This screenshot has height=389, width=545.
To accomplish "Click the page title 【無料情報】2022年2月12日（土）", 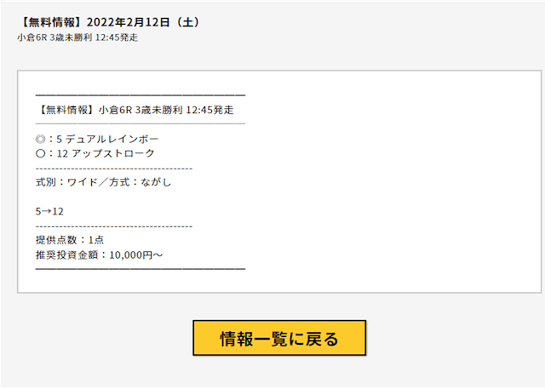I will (x=111, y=22).
